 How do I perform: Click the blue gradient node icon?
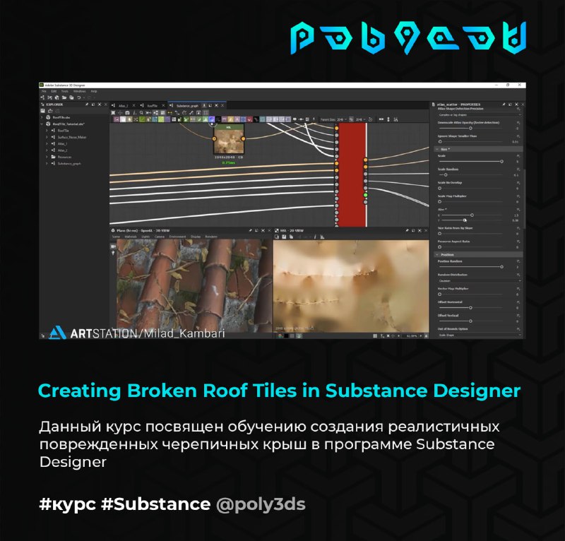(212, 119)
